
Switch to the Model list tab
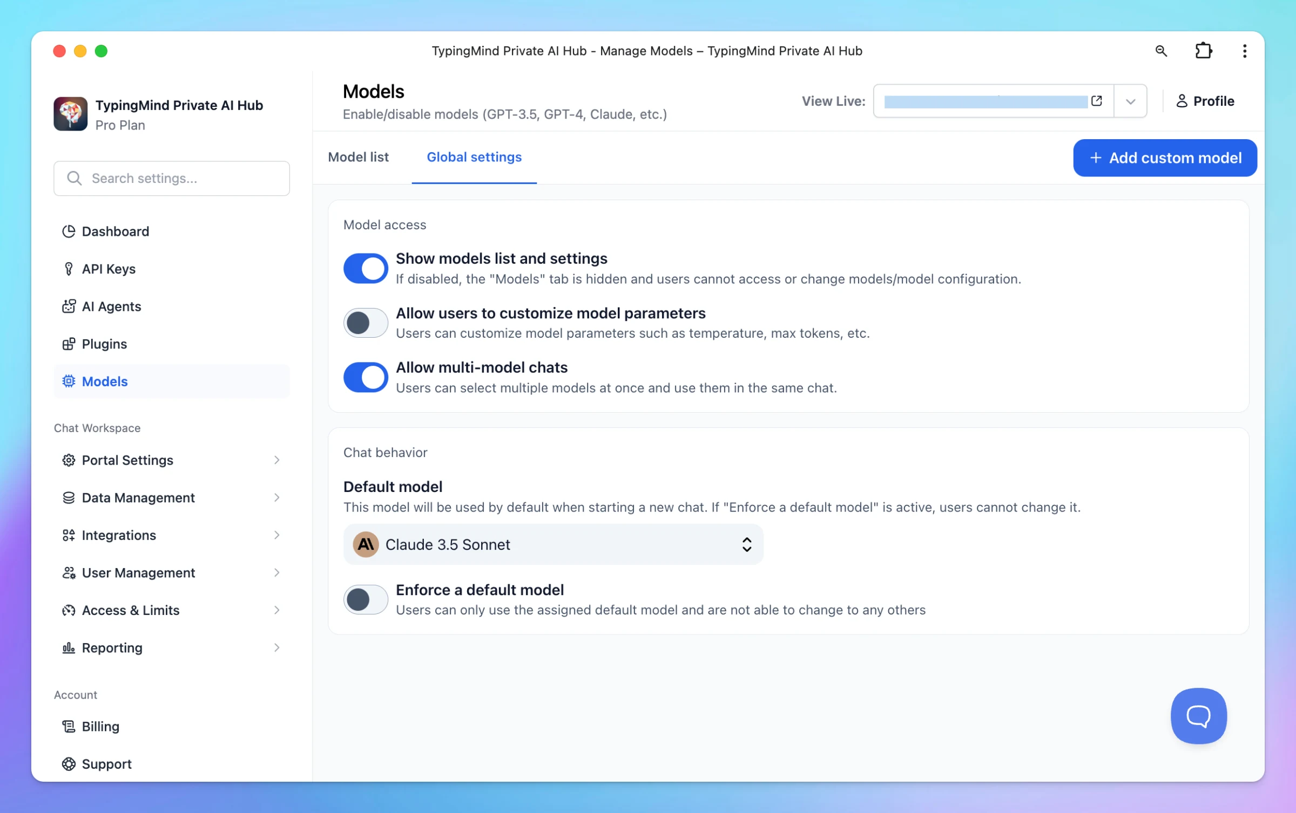(x=358, y=157)
